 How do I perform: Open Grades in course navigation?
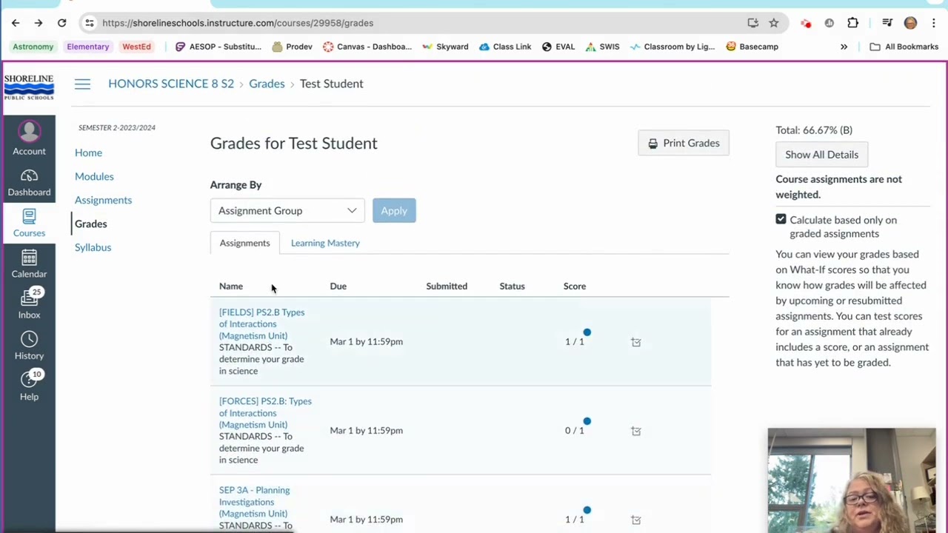90,224
